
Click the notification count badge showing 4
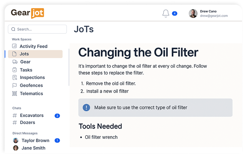click(x=174, y=14)
